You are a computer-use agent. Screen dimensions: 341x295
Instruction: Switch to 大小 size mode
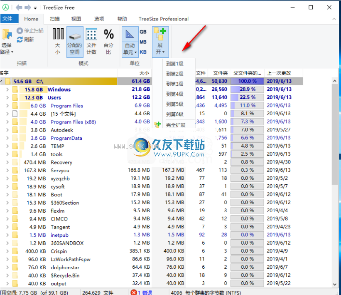tap(58, 42)
